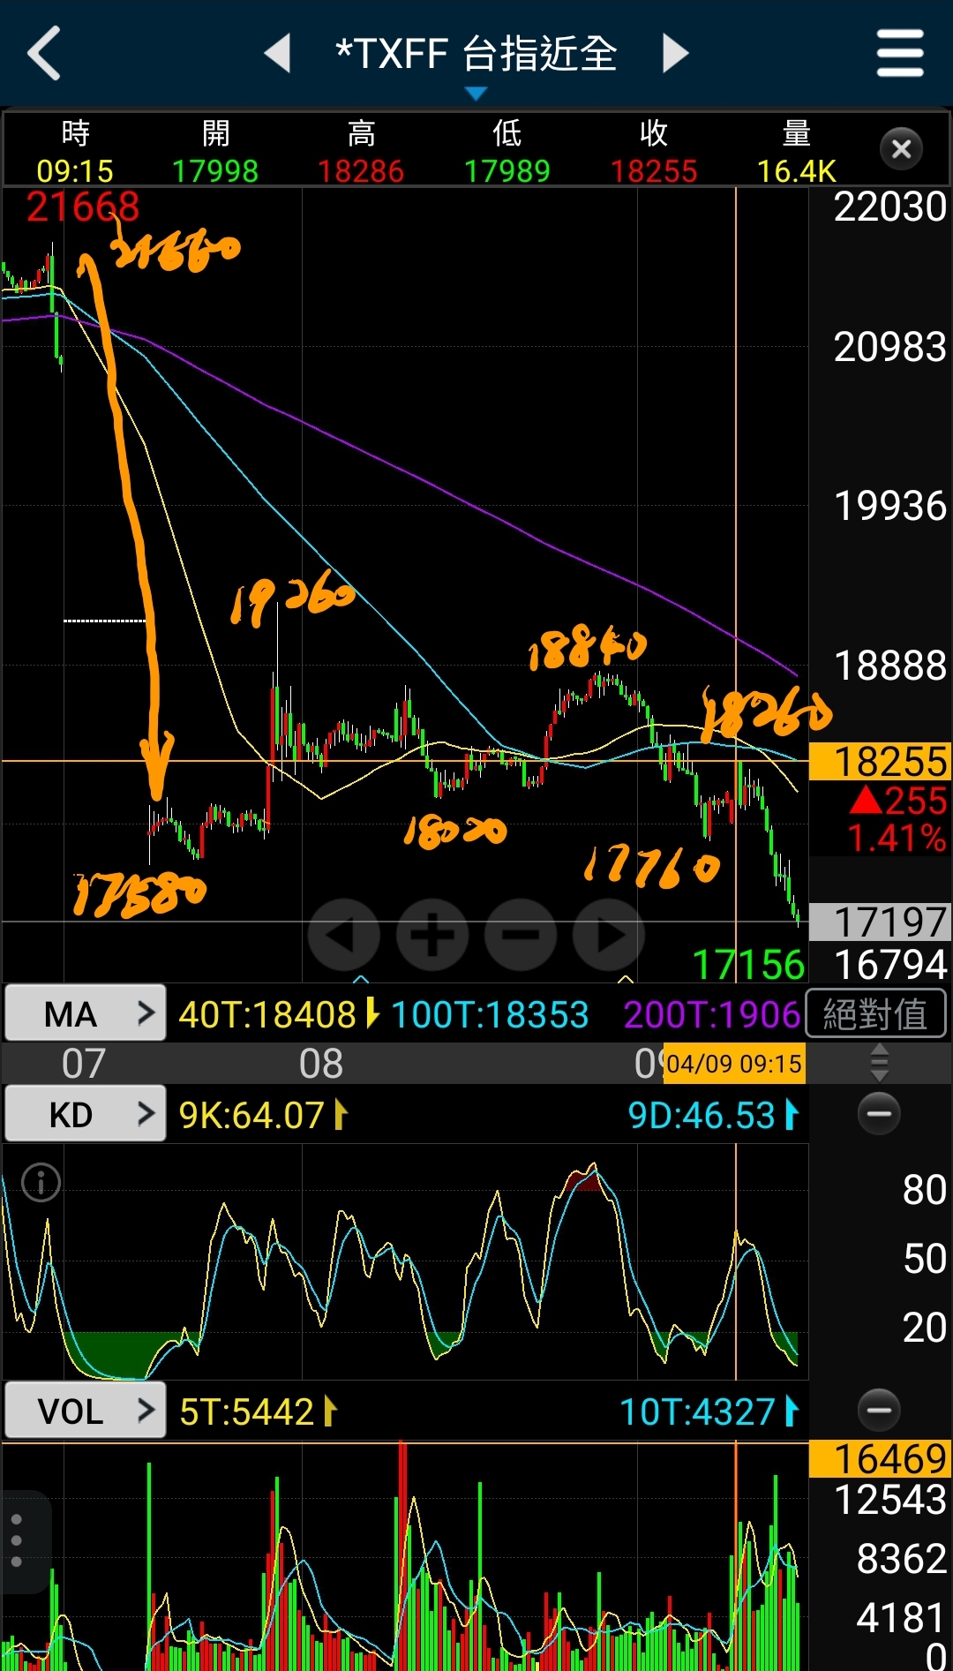Tap the 04/09 09:15 time marker

click(x=734, y=1064)
